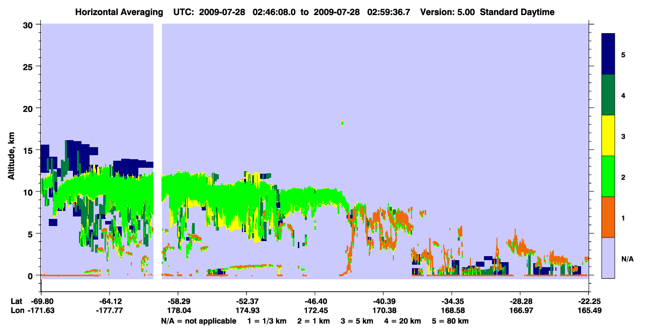Click the yellow colorbar segment labeled 3
This screenshot has width=654, height=335.
(x=608, y=136)
